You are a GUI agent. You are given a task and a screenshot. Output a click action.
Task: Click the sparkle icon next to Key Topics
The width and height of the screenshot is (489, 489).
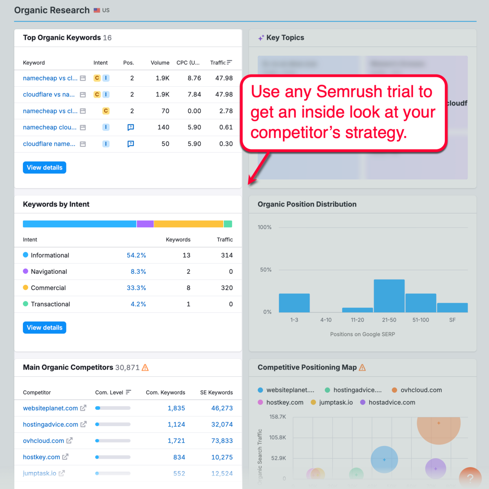coord(261,37)
